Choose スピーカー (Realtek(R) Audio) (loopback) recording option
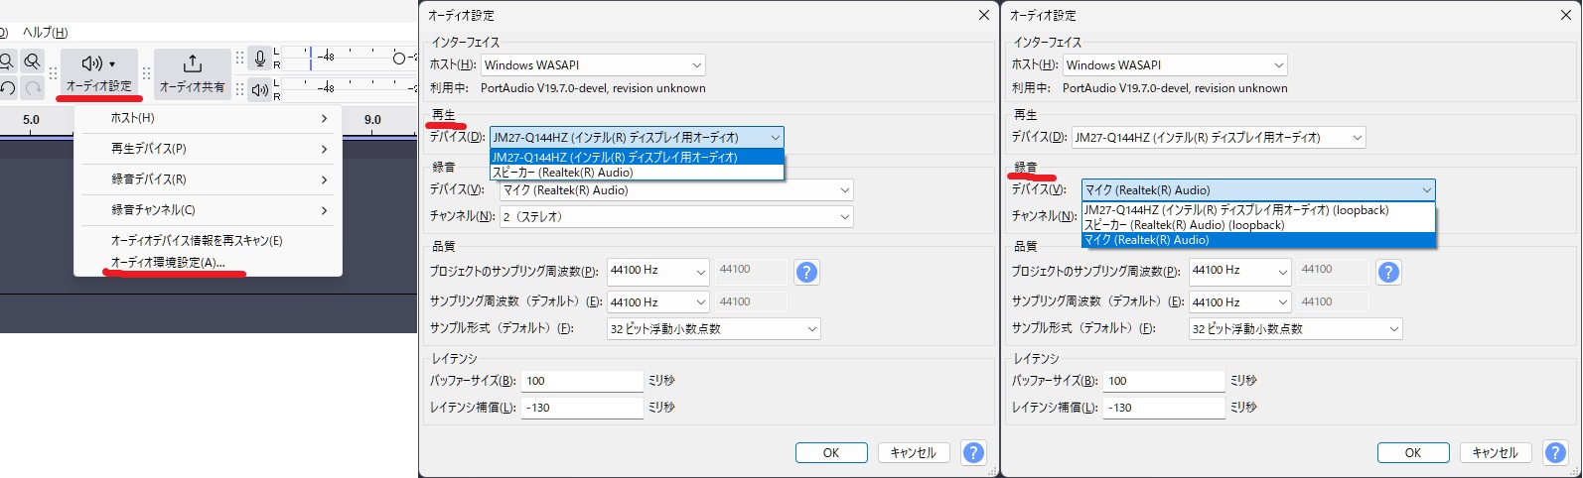The height and width of the screenshot is (478, 1583). coord(1184,225)
